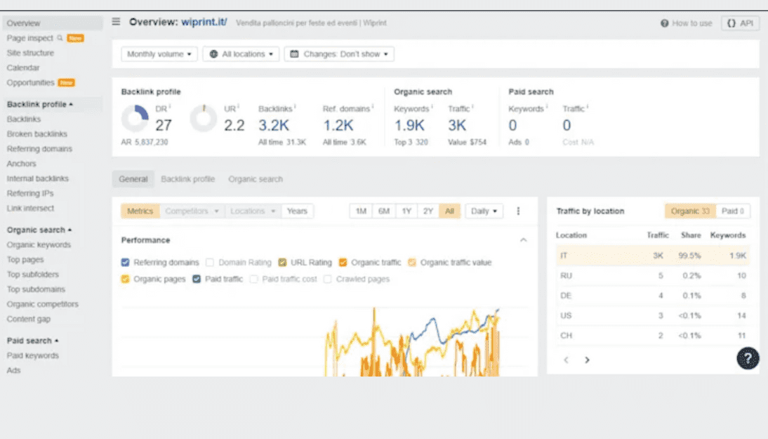Click the three-dot more options icon
Screen dimensions: 768x439
click(x=519, y=211)
